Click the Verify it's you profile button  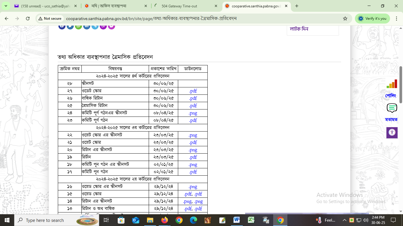pyautogui.click(x=372, y=19)
